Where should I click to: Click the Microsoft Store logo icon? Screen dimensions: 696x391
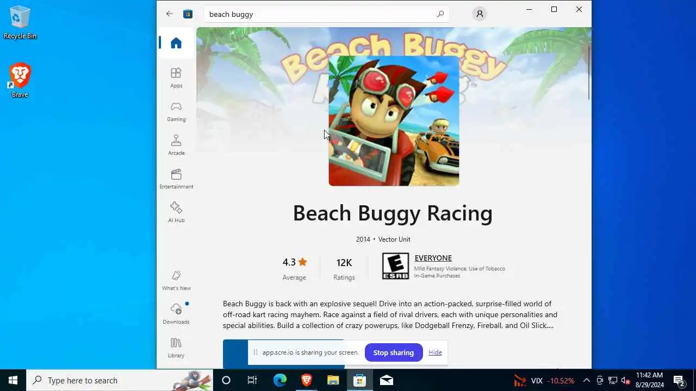click(188, 14)
